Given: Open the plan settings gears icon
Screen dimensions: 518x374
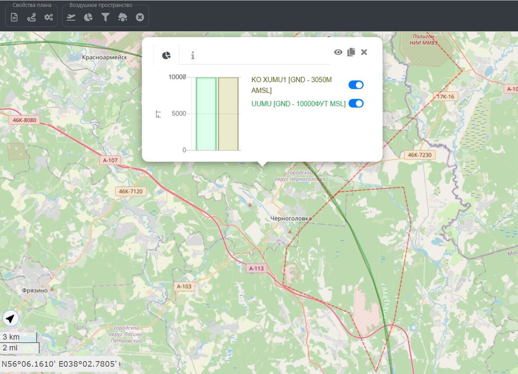Looking at the screenshot, I should coord(48,17).
